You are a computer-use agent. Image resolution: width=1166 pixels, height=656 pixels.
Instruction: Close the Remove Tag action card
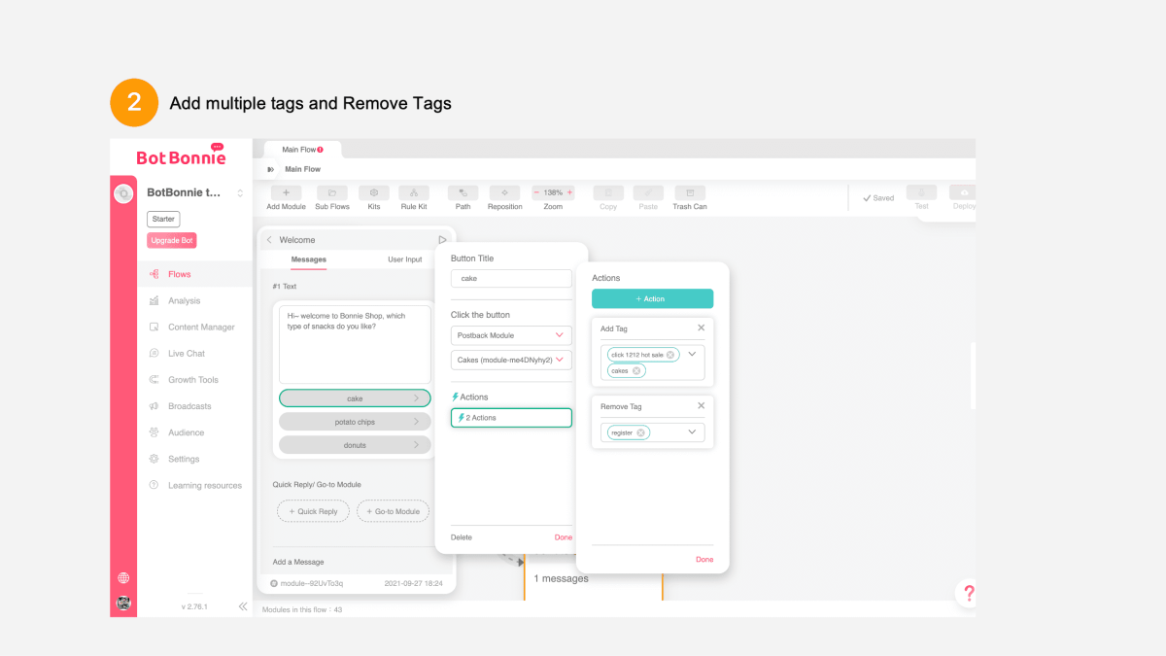click(702, 405)
